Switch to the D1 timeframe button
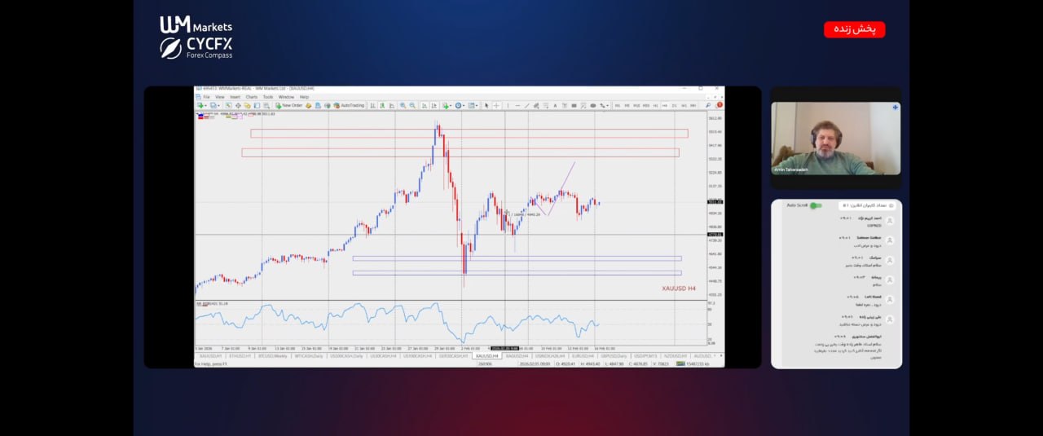 (675, 105)
